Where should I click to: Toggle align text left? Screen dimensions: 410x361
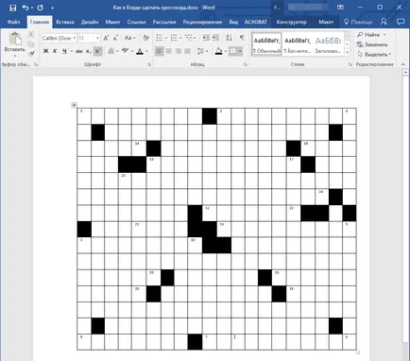160,51
